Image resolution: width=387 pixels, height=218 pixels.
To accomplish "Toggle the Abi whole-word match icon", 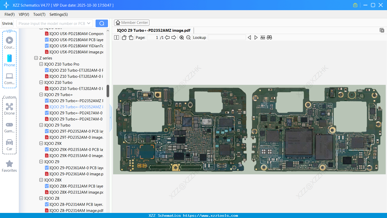I will 263,38.
